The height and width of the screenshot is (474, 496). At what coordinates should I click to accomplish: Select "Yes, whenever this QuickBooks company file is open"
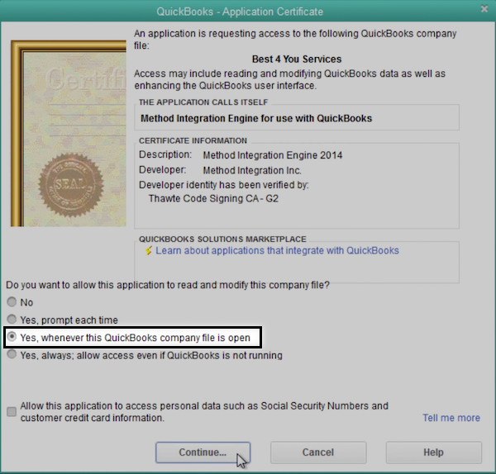coord(12,337)
